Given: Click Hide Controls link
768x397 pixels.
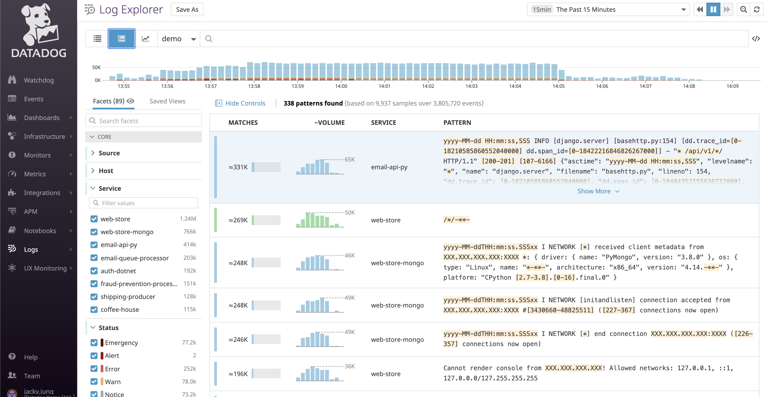Looking at the screenshot, I should [x=240, y=103].
